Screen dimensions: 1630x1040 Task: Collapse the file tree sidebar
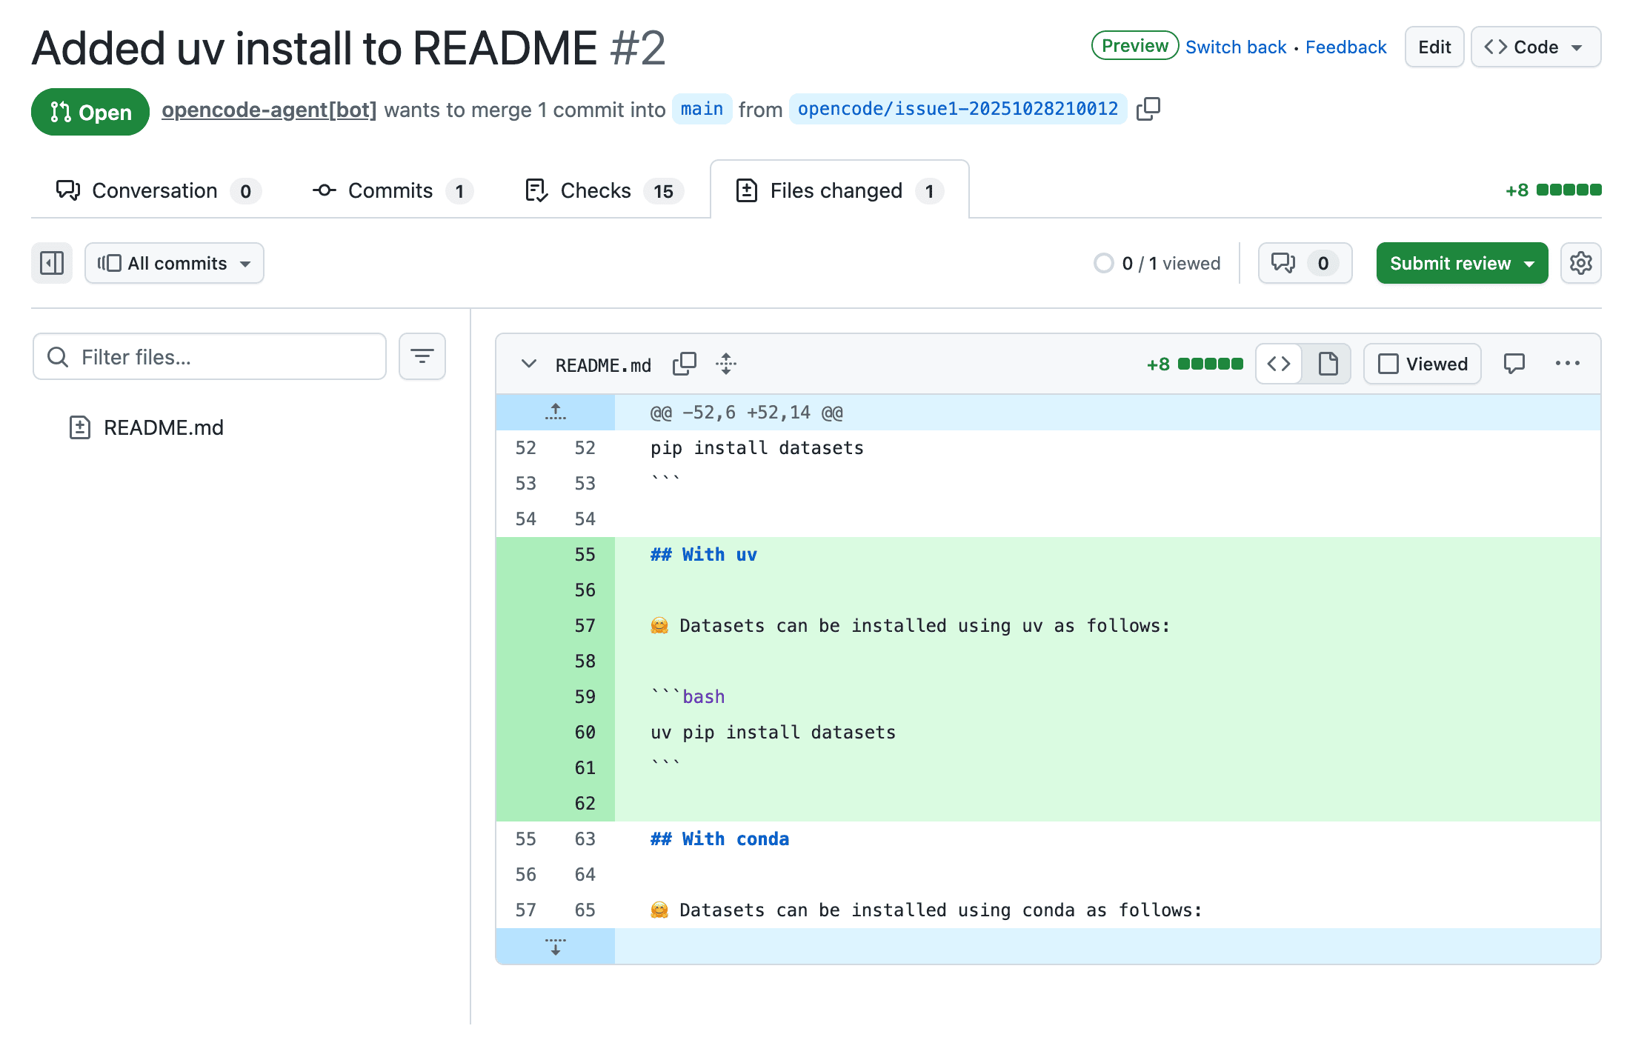click(x=52, y=263)
